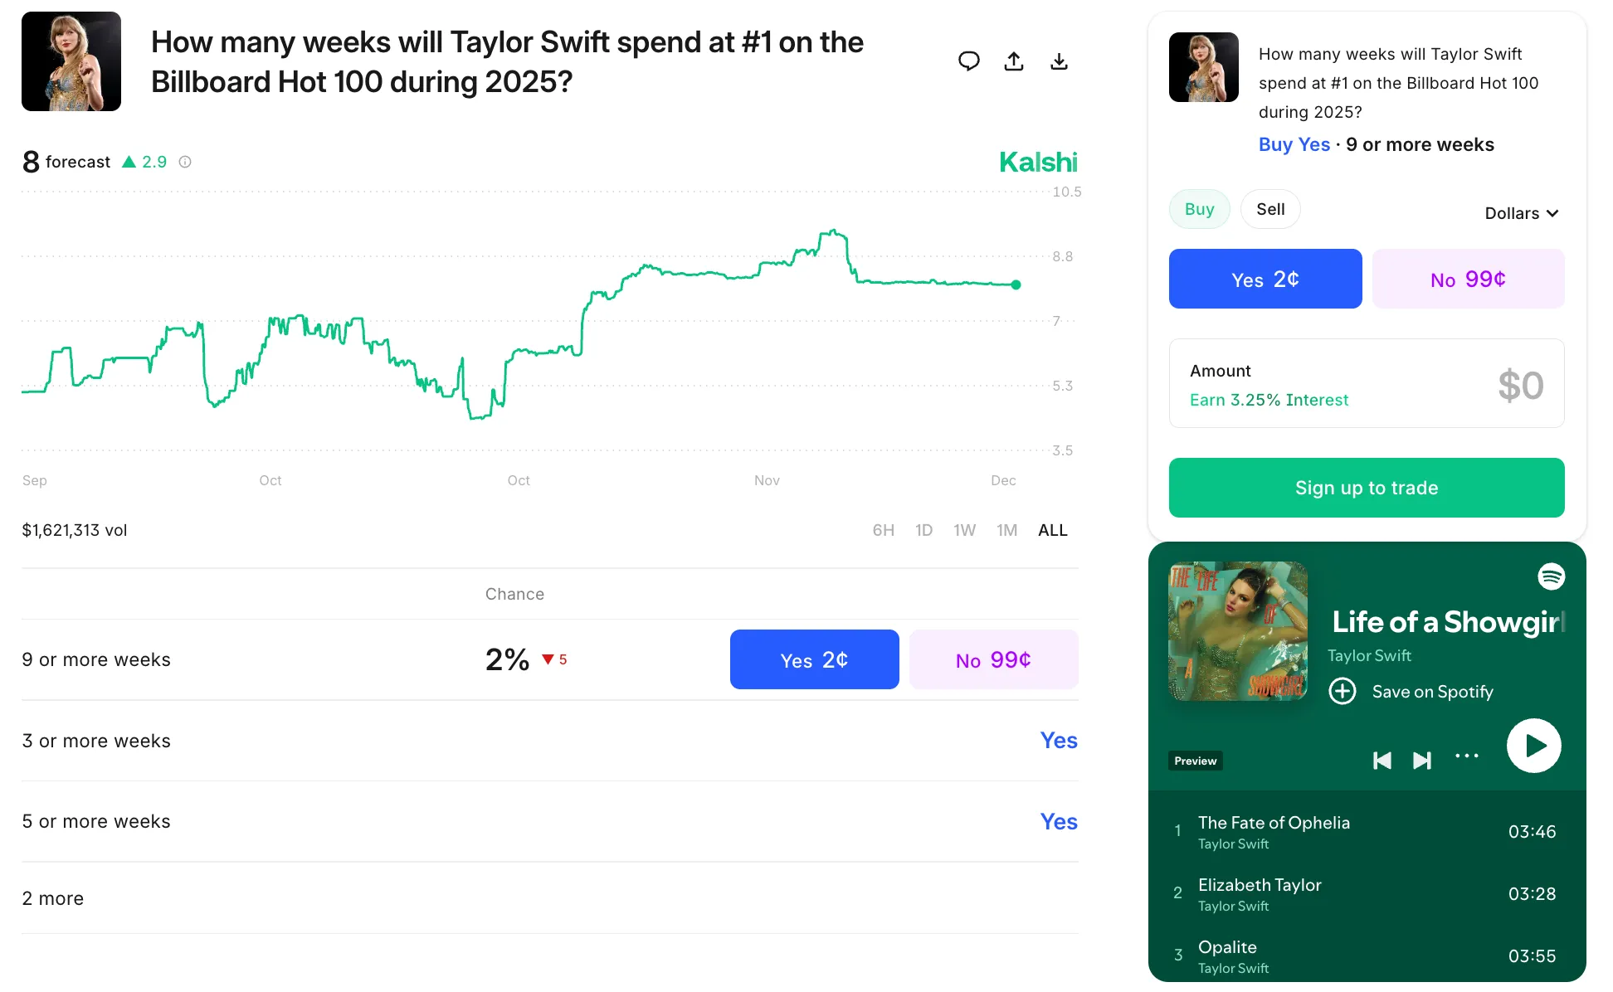Open the ellipsis options in the Spotify widget
This screenshot has height=992, width=1613.
click(x=1467, y=756)
